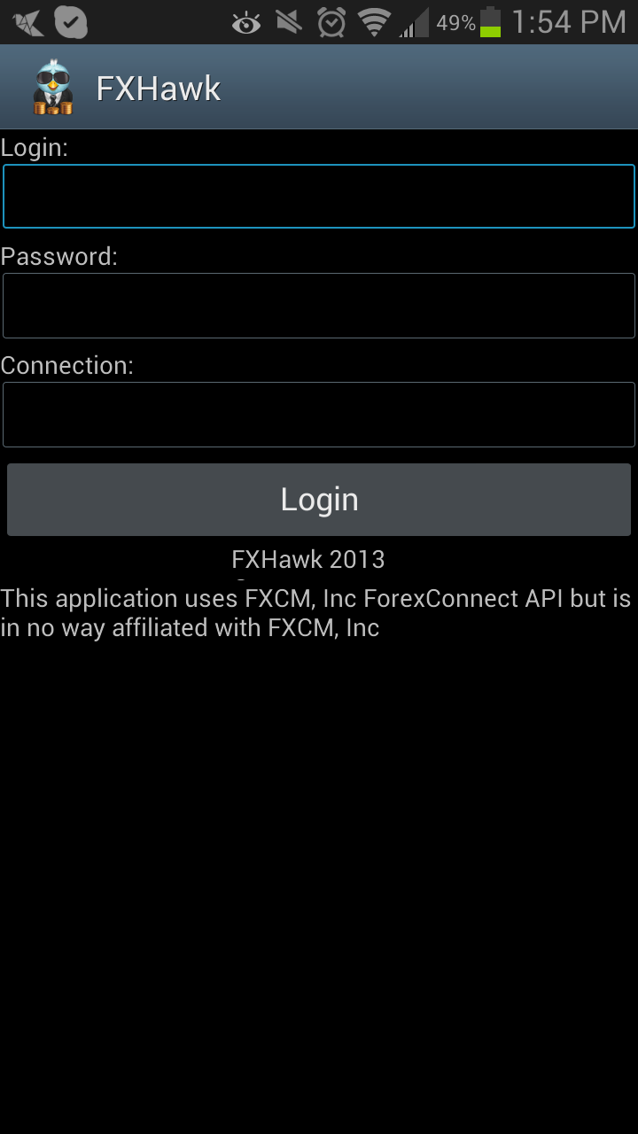Screen dimensions: 638x1134
Task: Tap the cellular signal strength icon
Action: coord(414,23)
